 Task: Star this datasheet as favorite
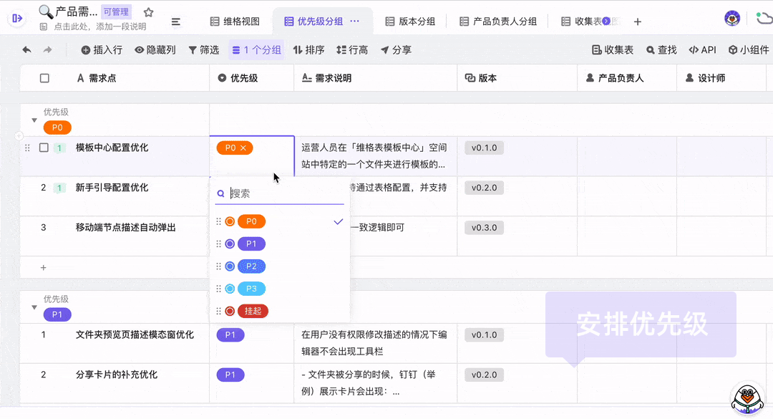click(148, 12)
